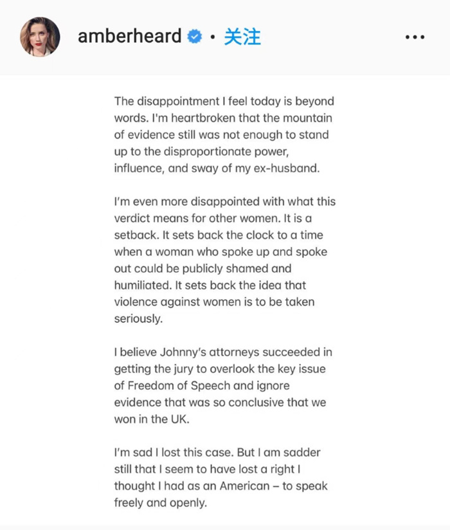Click the paragraph starting "The disappointment I feel"
Viewport: 450px width, 530px height.
coord(224,135)
